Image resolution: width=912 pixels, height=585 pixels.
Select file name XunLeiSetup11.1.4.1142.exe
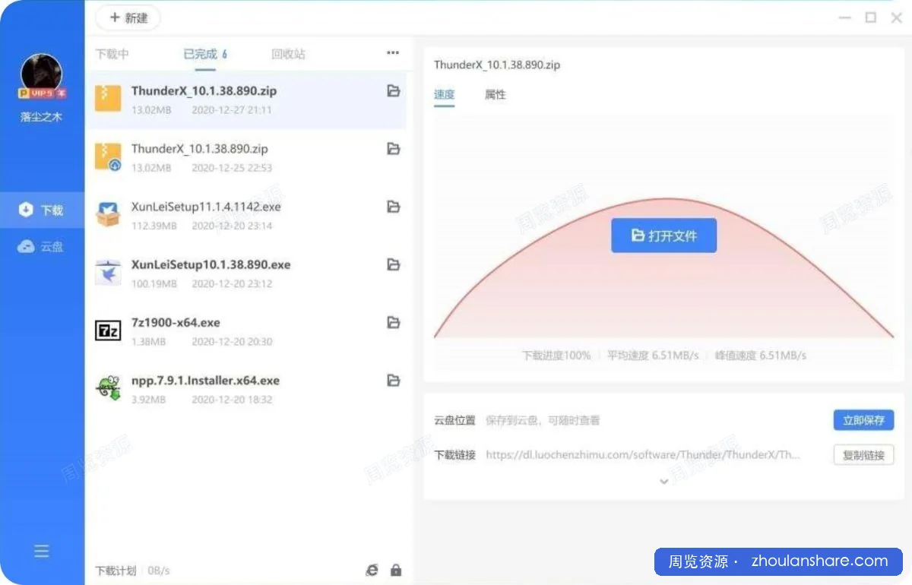pos(206,207)
